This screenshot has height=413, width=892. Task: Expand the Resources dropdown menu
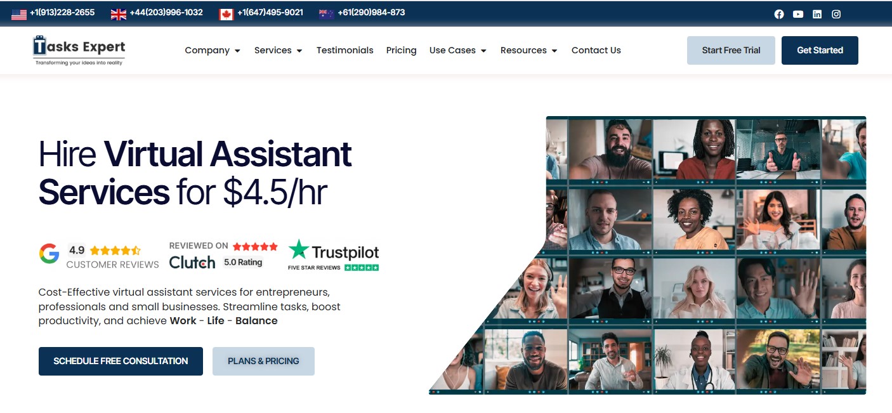529,50
